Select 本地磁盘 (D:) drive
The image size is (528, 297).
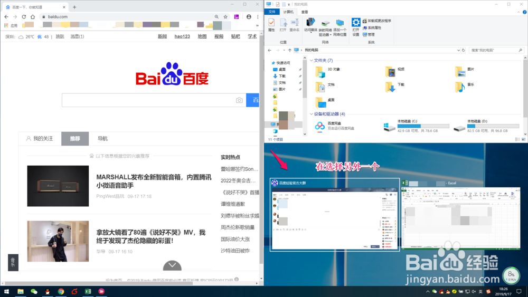(x=486, y=126)
